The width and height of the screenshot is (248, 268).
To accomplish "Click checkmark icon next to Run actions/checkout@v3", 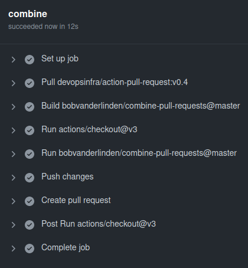I will tap(30, 130).
